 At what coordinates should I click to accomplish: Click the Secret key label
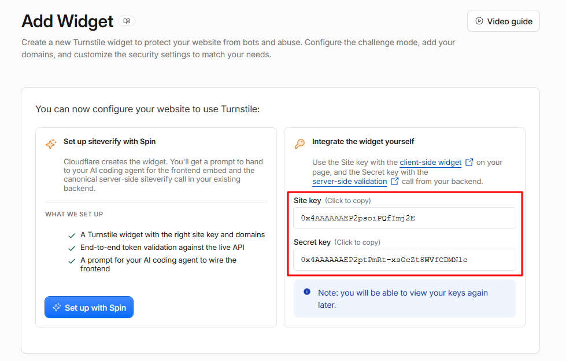pyautogui.click(x=312, y=242)
